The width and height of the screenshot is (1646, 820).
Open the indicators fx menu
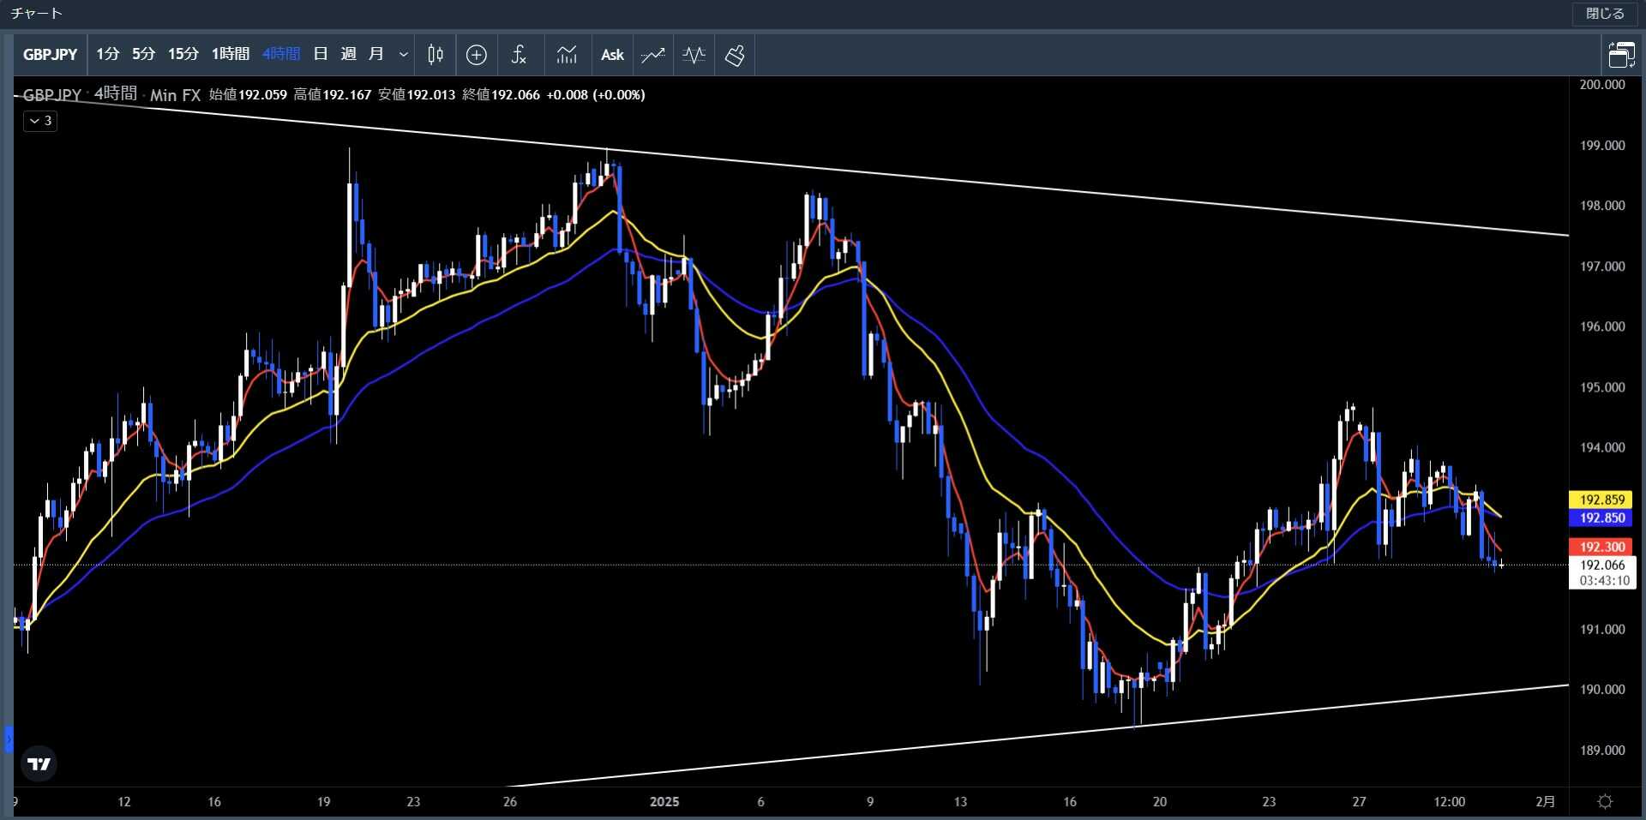pyautogui.click(x=519, y=55)
